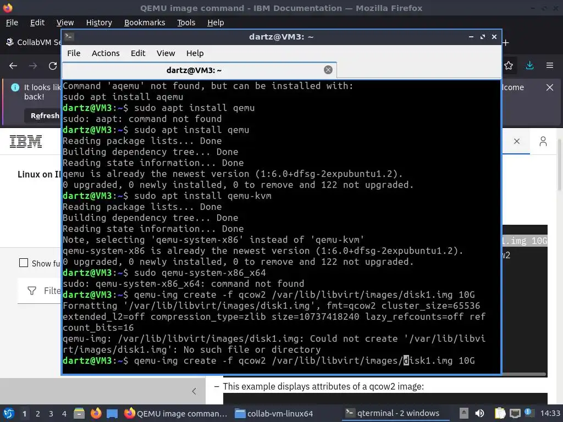Viewport: 563px width, 422px height.
Task: Click the Refresh Firefox button
Action: coord(42,115)
